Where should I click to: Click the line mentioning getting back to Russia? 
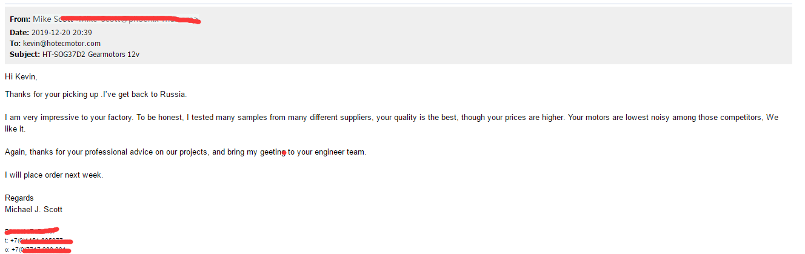click(96, 95)
